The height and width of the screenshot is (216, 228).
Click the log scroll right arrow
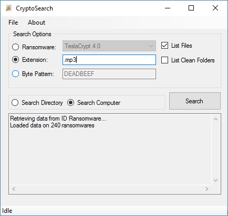[x=207, y=189]
